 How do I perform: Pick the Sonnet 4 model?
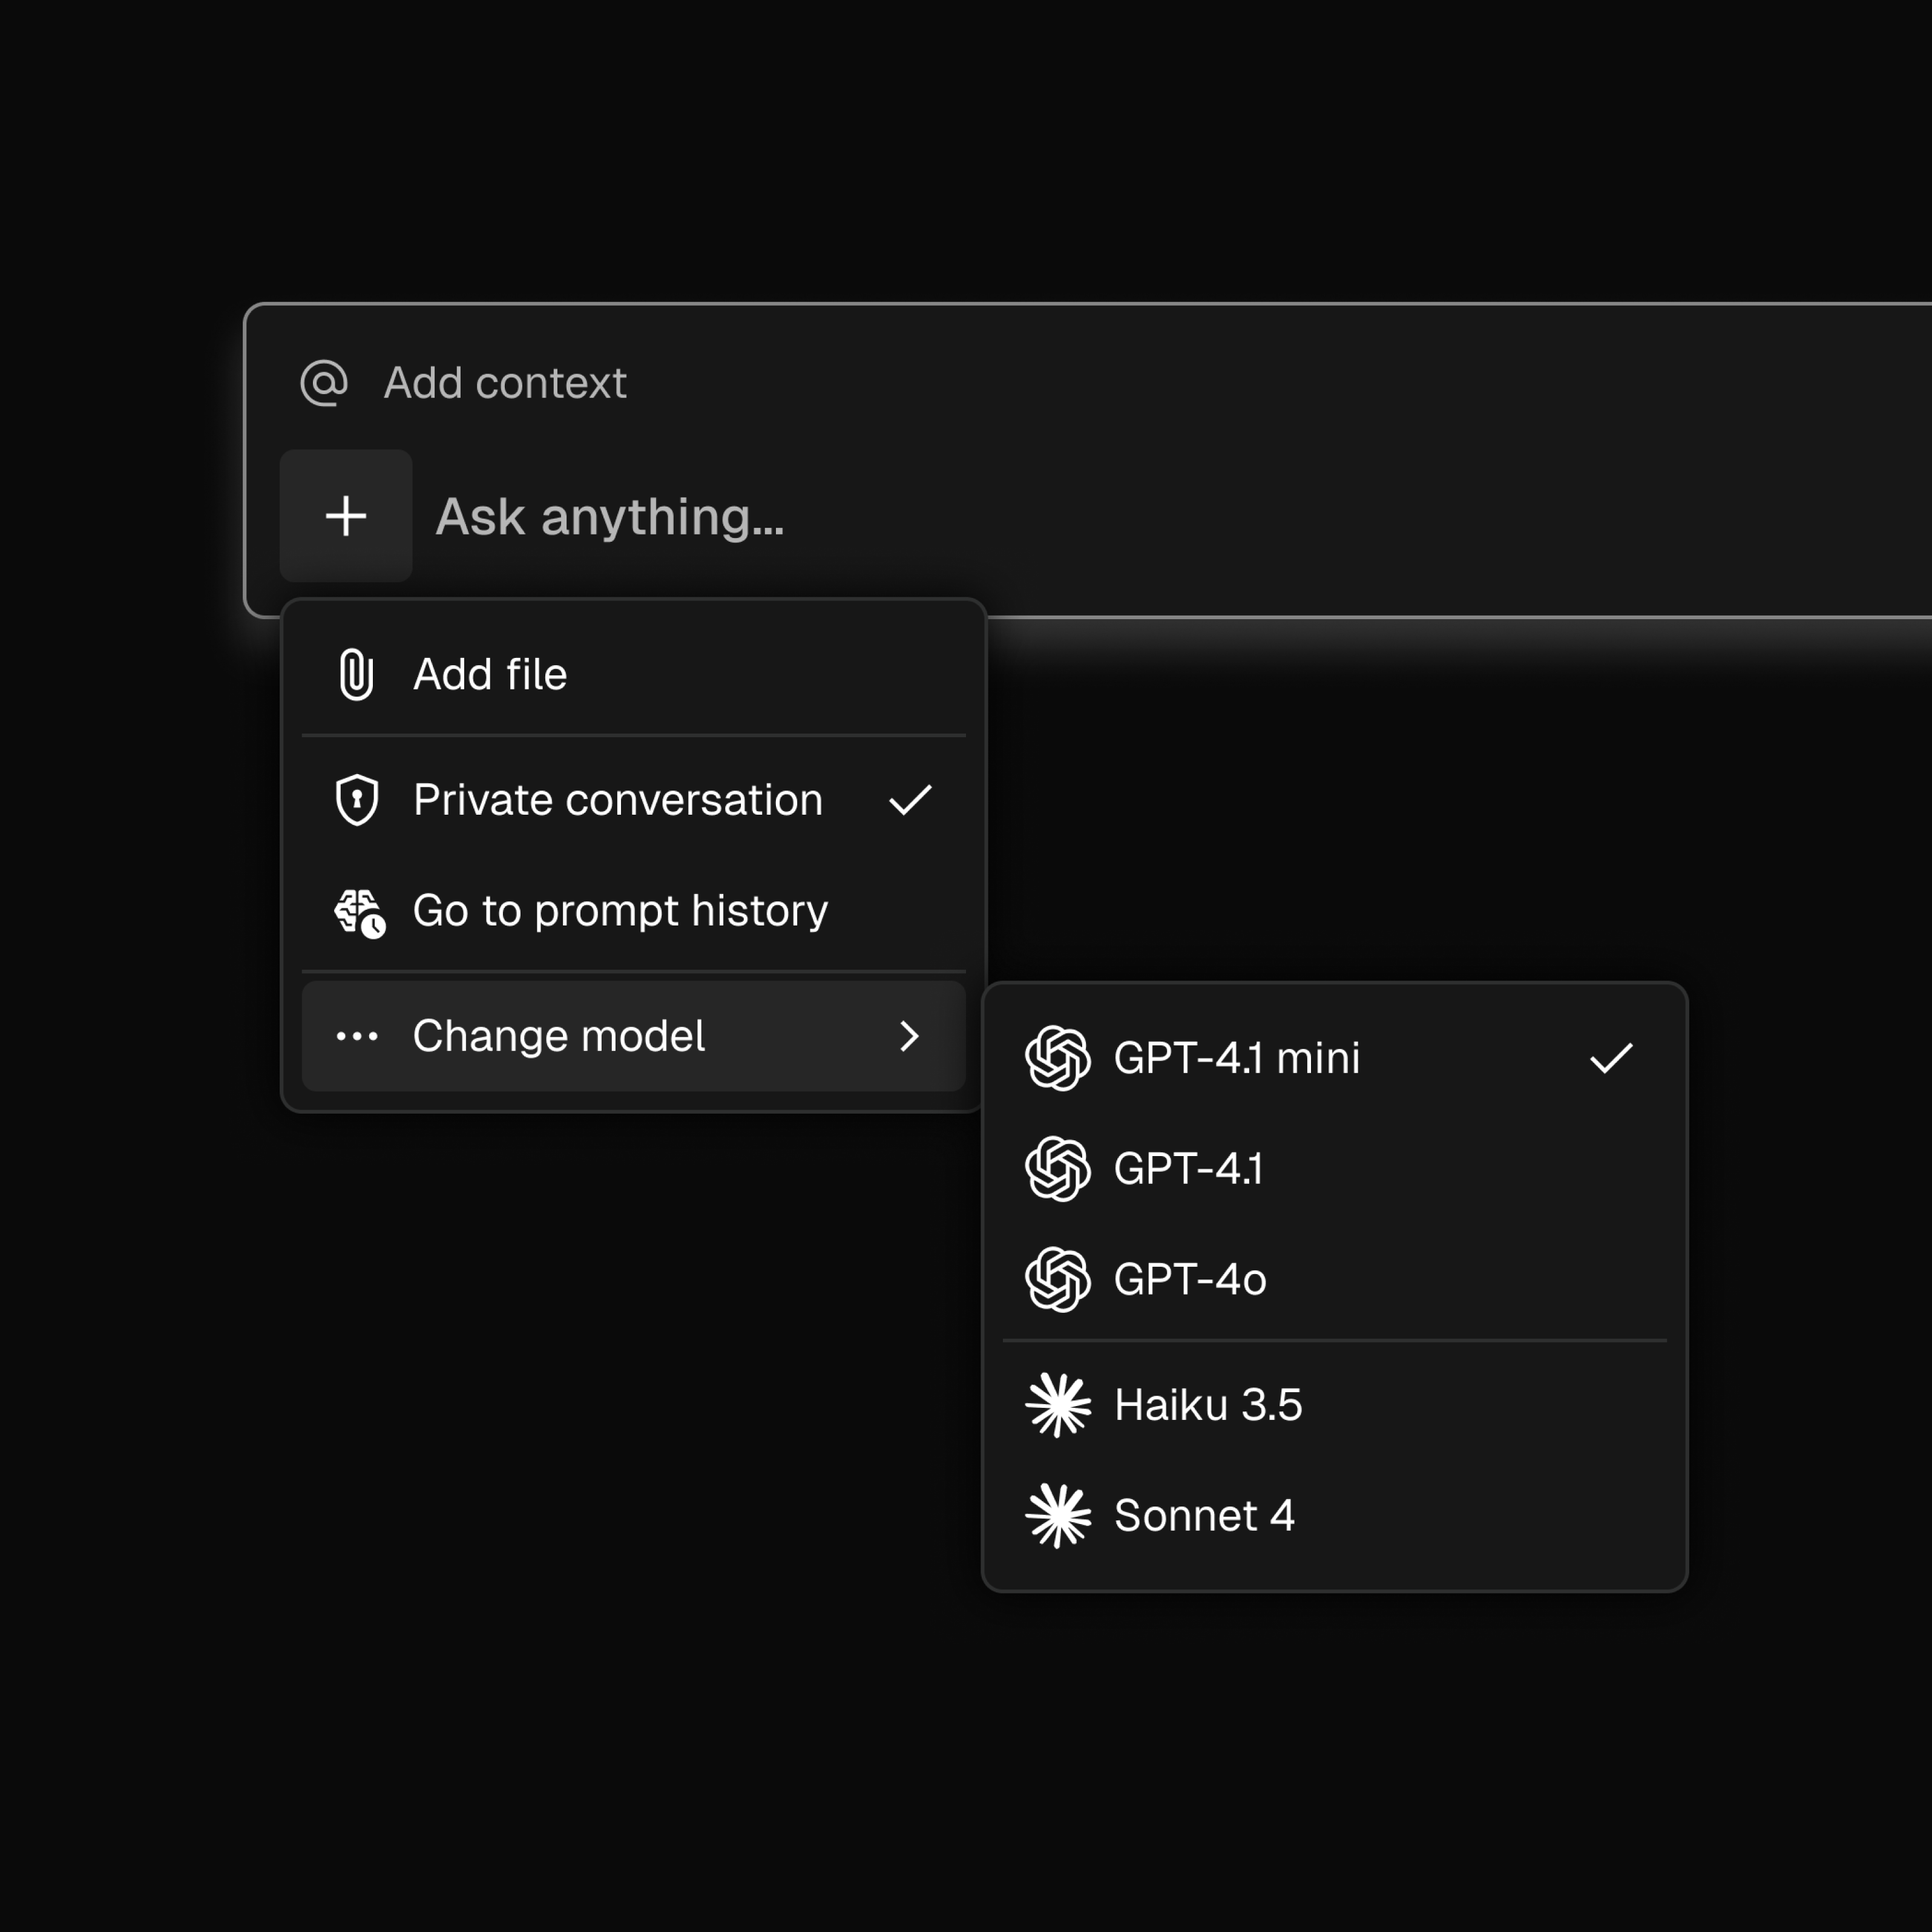pyautogui.click(x=1335, y=1515)
